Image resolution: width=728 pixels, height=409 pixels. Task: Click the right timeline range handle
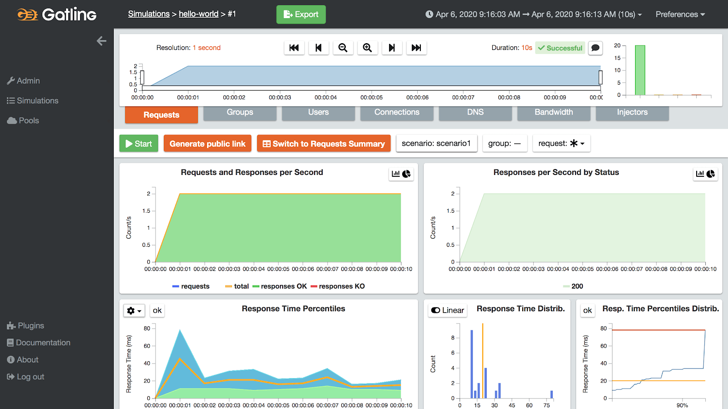[601, 78]
